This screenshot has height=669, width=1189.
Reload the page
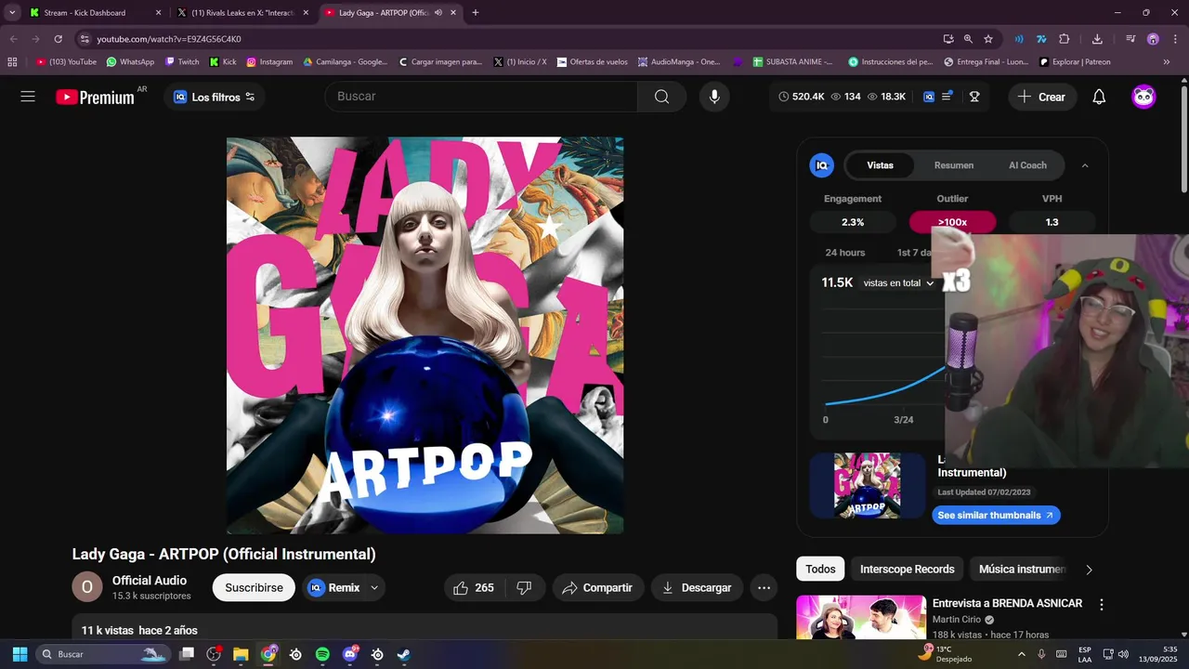[x=58, y=39]
